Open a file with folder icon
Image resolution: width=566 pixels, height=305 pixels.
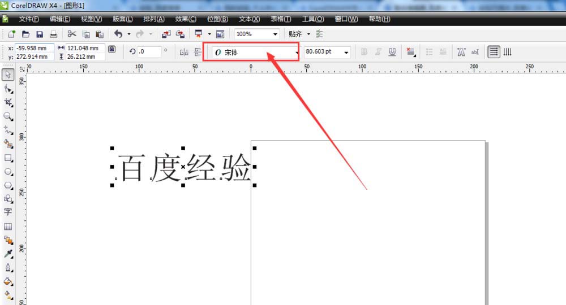25,34
